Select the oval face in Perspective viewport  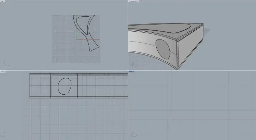pos(163,49)
